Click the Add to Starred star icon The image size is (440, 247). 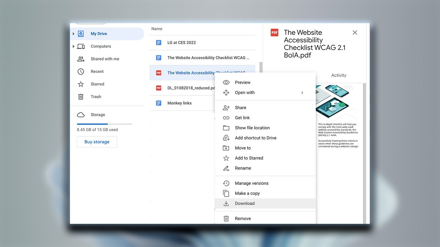click(x=226, y=158)
